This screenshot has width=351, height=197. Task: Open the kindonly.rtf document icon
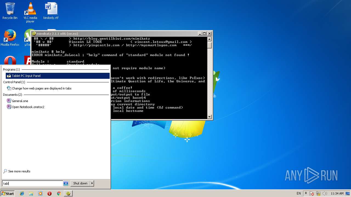(51, 11)
